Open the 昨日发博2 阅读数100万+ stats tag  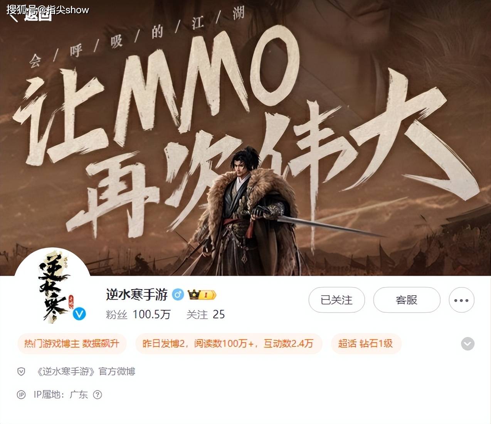228,343
